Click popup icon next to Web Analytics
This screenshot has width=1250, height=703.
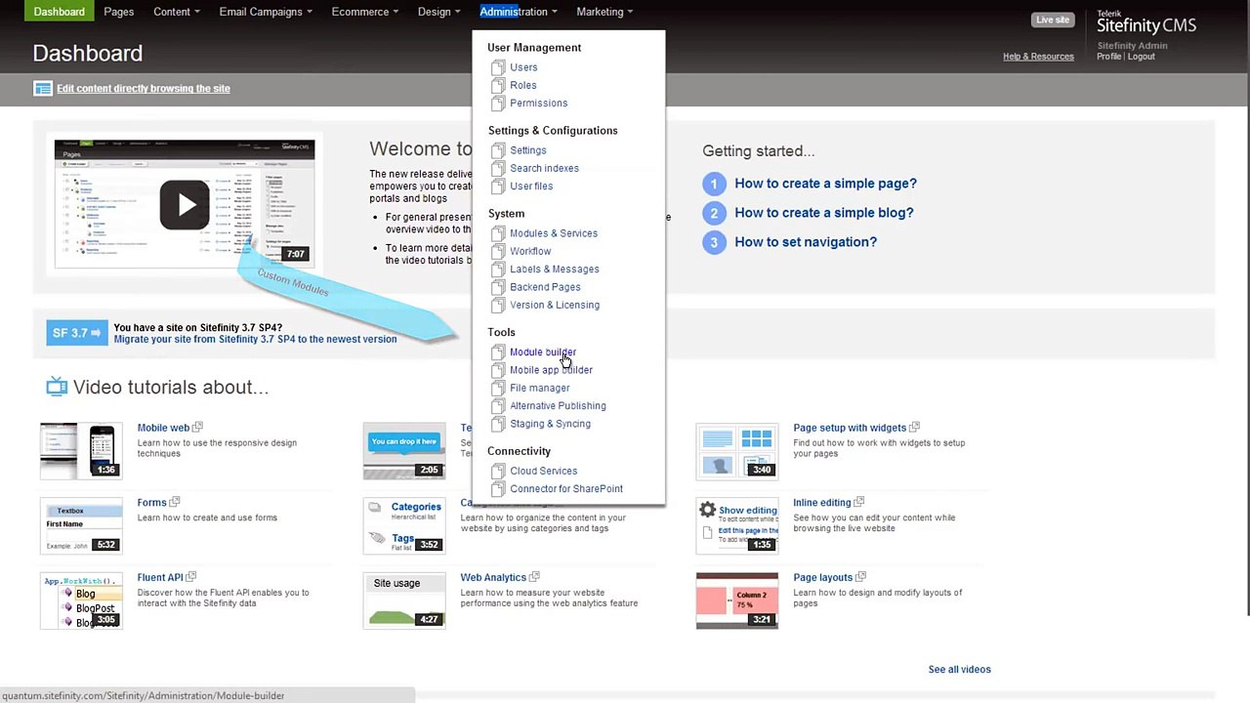click(x=534, y=577)
